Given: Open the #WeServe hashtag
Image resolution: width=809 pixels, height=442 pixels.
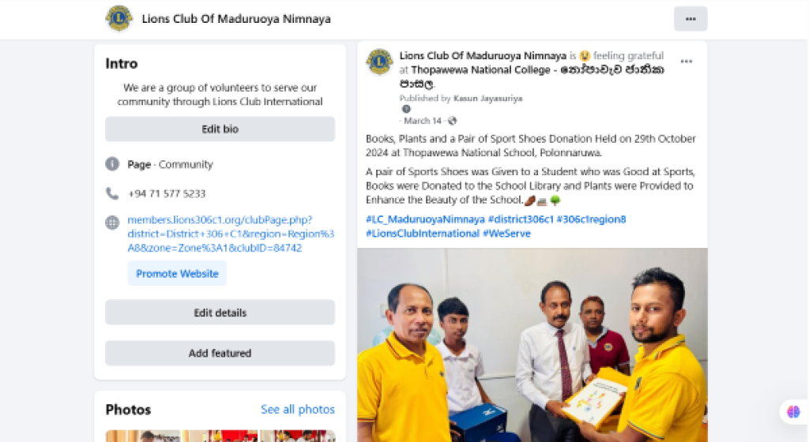Looking at the screenshot, I should click(506, 234).
